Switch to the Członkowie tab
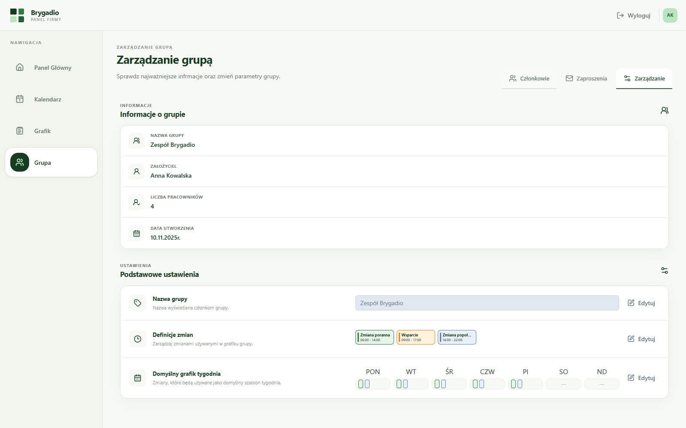Screen dimensions: 686x428 click(529, 79)
